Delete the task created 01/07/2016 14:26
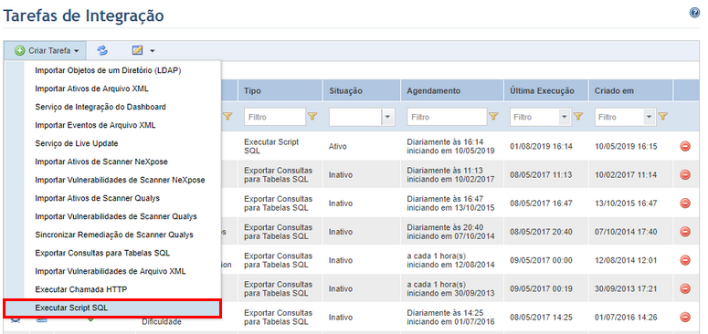 point(685,318)
